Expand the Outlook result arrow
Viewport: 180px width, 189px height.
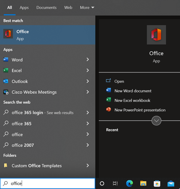(88, 81)
